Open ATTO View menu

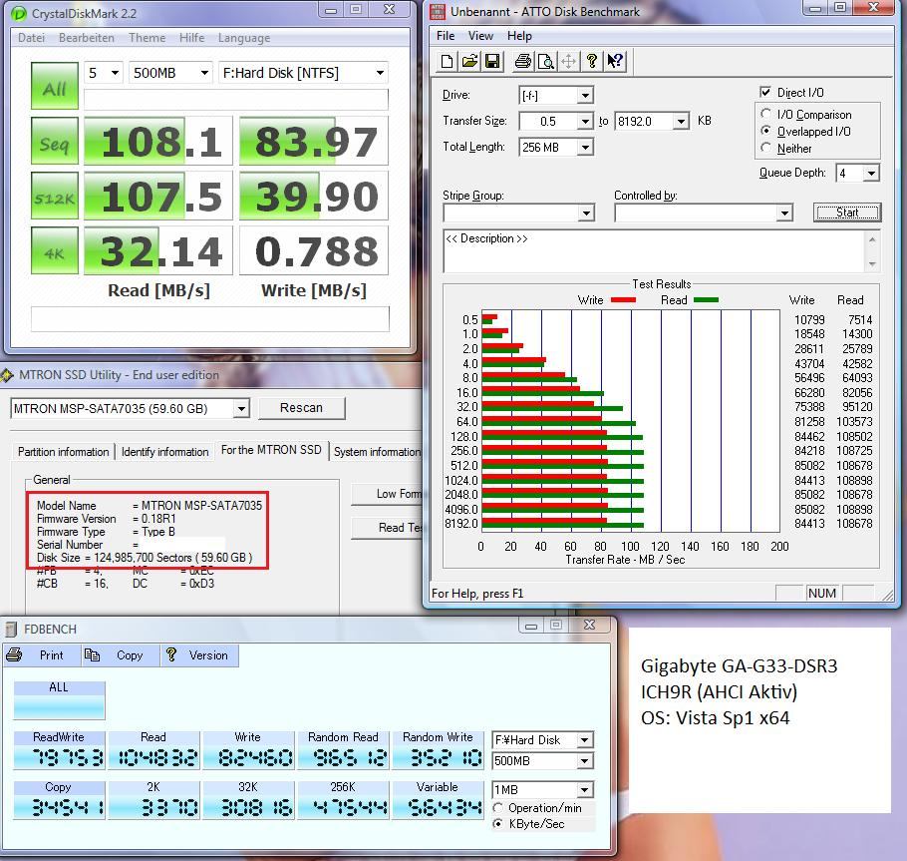(x=480, y=36)
